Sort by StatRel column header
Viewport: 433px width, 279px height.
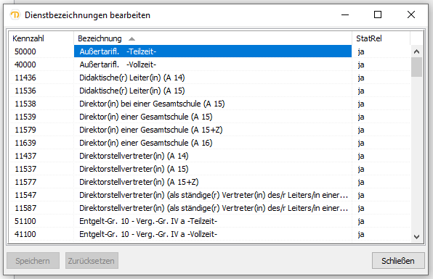tap(381, 38)
